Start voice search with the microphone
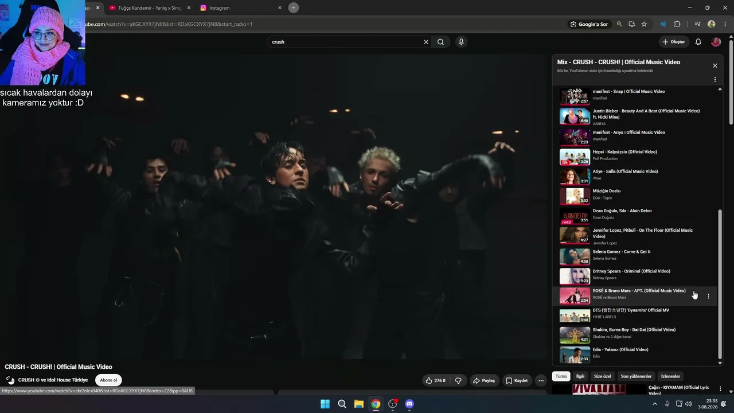The width and height of the screenshot is (734, 413). click(461, 42)
